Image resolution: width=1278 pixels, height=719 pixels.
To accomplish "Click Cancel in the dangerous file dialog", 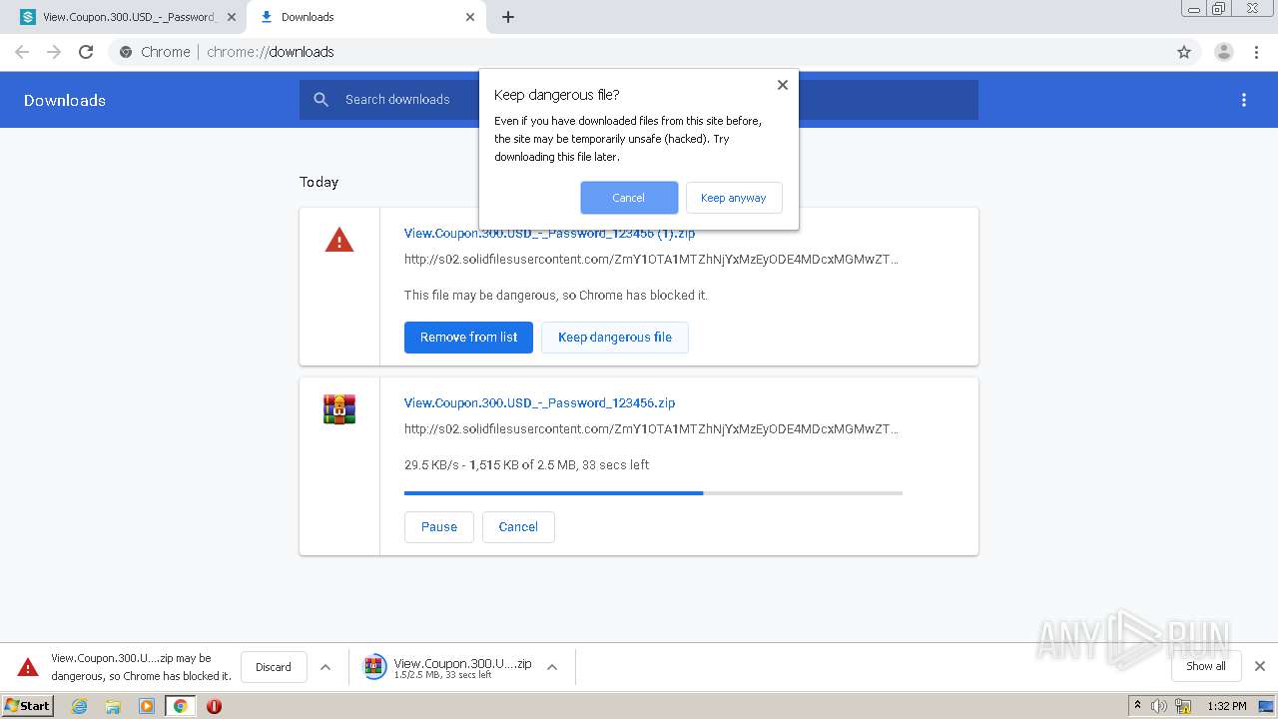I will [x=629, y=198].
